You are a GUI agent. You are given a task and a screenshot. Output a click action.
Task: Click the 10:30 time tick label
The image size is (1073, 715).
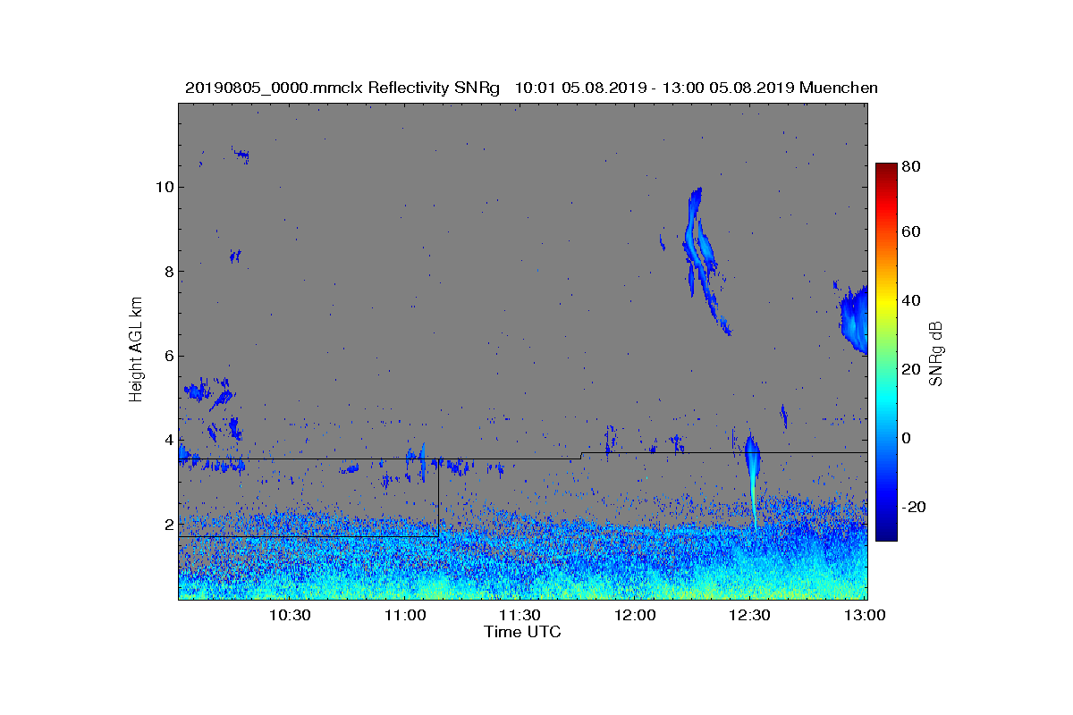[290, 616]
